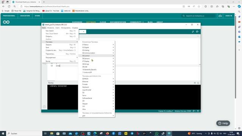Open the LiquidCrystal library examples
Screen dimensions: 242x136
point(97,90)
